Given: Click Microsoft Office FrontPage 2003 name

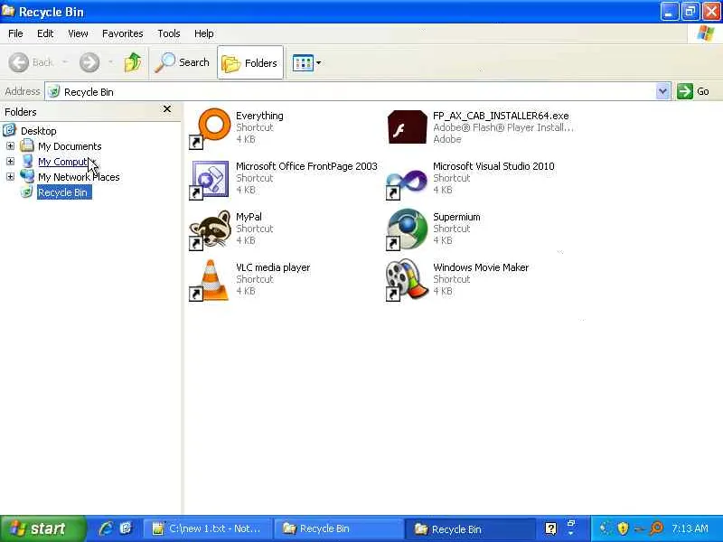Looking at the screenshot, I should click(306, 166).
